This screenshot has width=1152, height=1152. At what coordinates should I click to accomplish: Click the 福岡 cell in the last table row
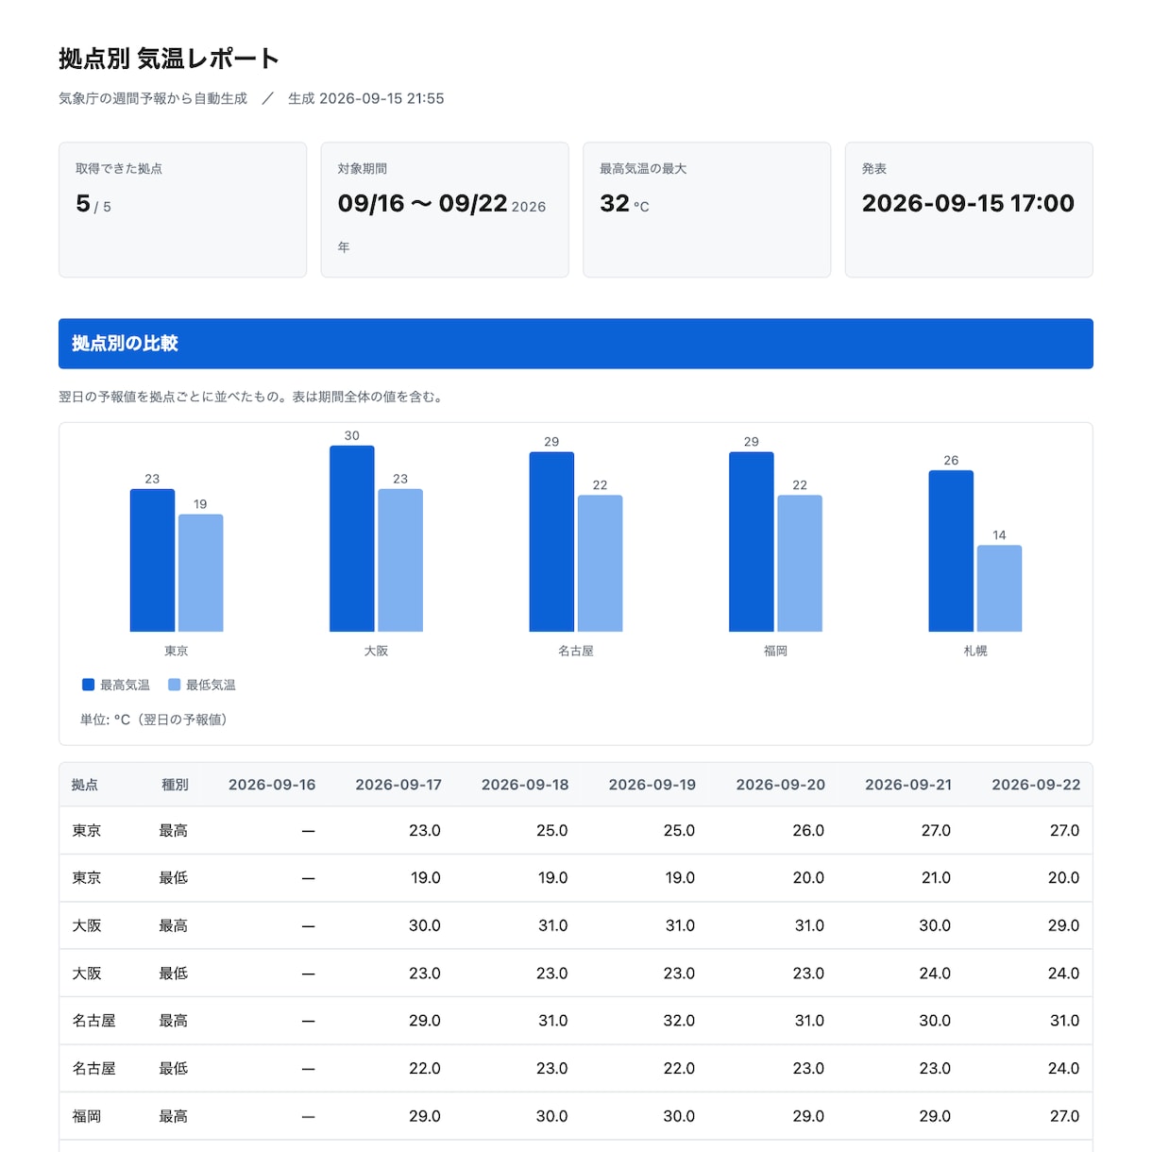coord(87,1116)
